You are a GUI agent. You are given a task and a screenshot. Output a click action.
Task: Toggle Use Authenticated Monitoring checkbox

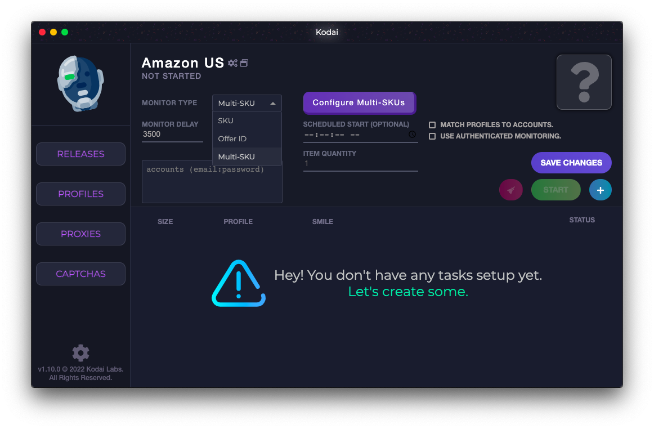[432, 136]
